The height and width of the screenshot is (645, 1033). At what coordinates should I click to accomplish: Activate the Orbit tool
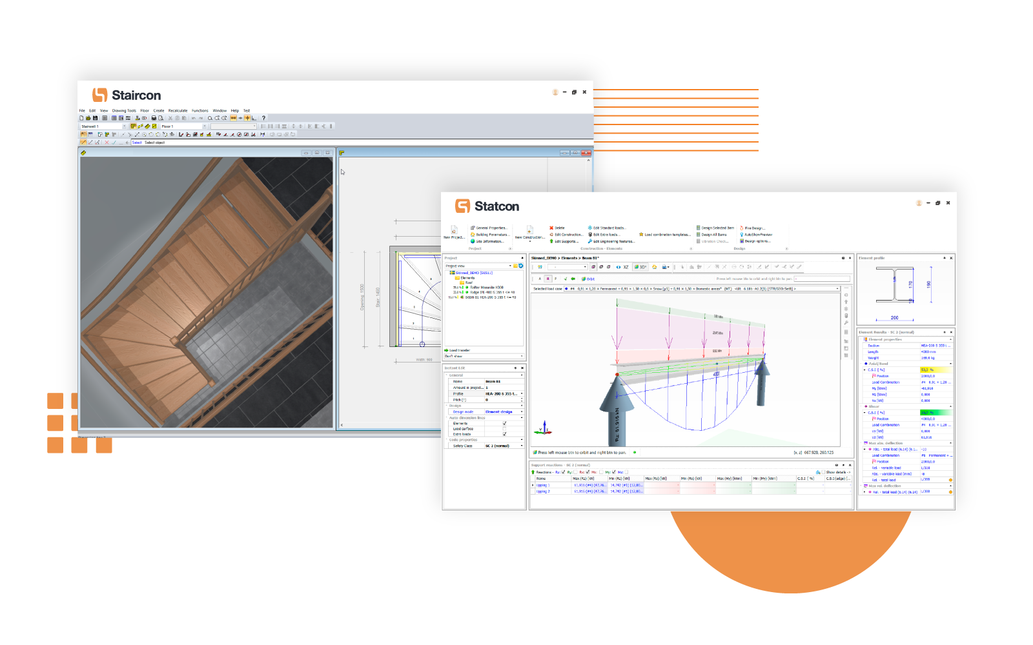click(x=588, y=279)
